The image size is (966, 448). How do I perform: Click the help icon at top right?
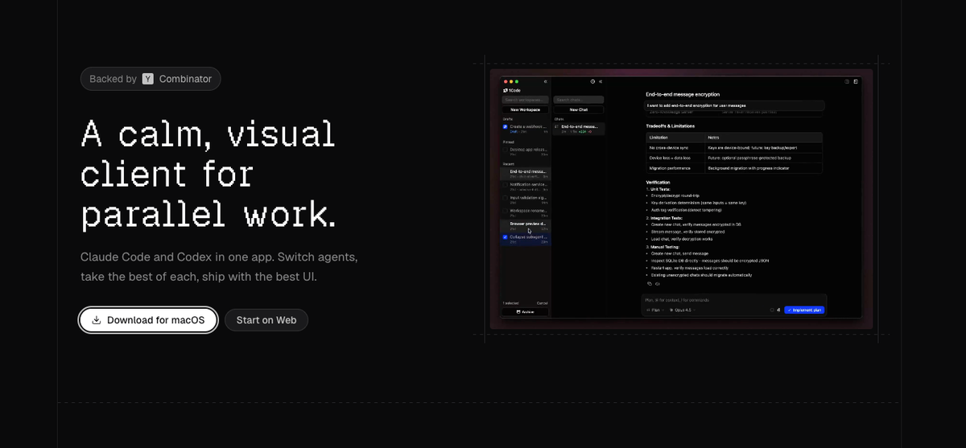(x=847, y=81)
